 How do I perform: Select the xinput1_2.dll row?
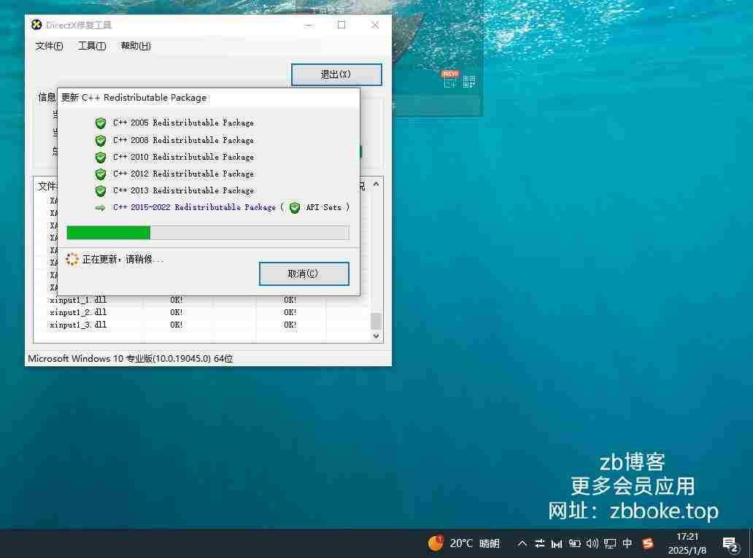click(201, 313)
